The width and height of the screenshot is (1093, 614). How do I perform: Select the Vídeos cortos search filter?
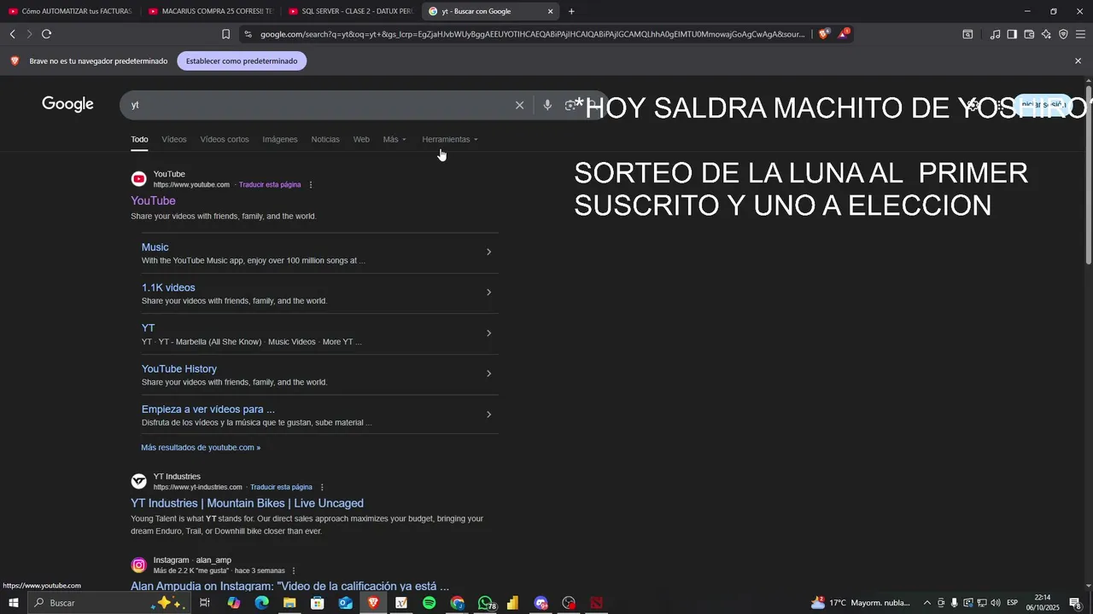click(x=225, y=139)
